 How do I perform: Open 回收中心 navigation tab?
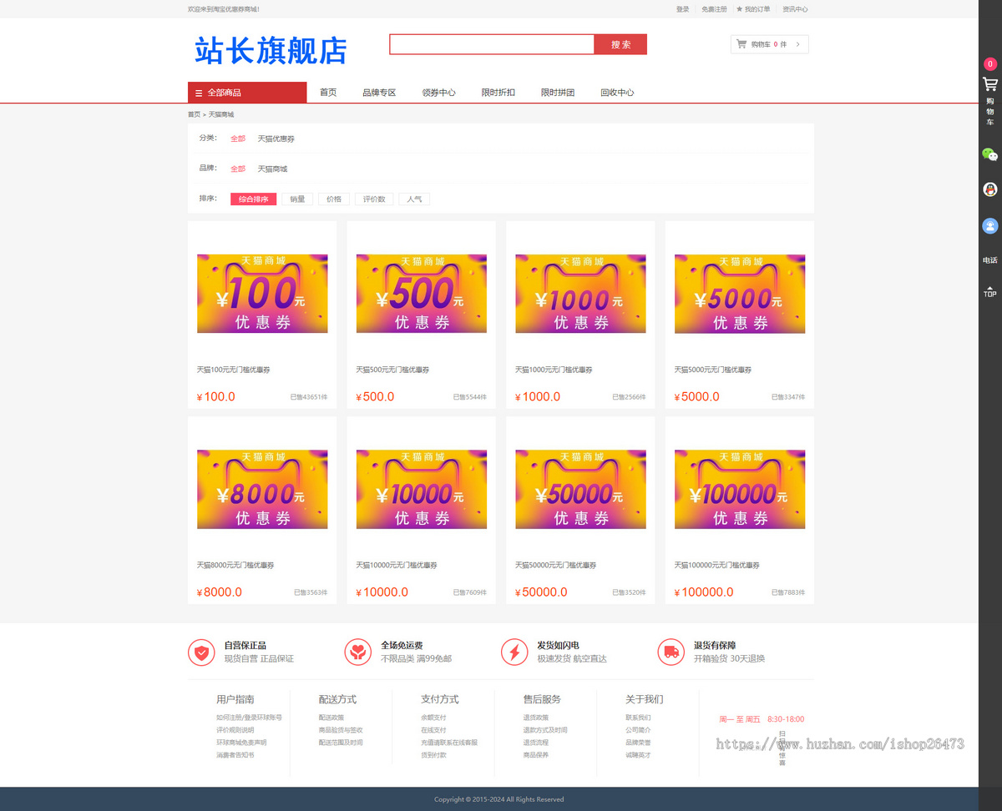pos(617,93)
